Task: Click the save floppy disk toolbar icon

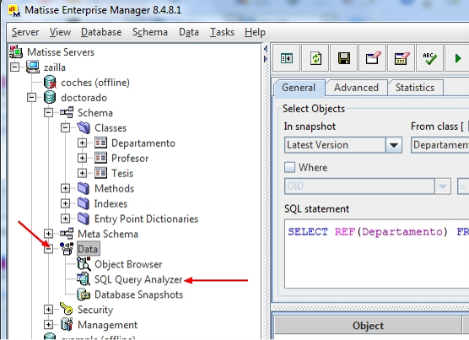Action: [343, 58]
